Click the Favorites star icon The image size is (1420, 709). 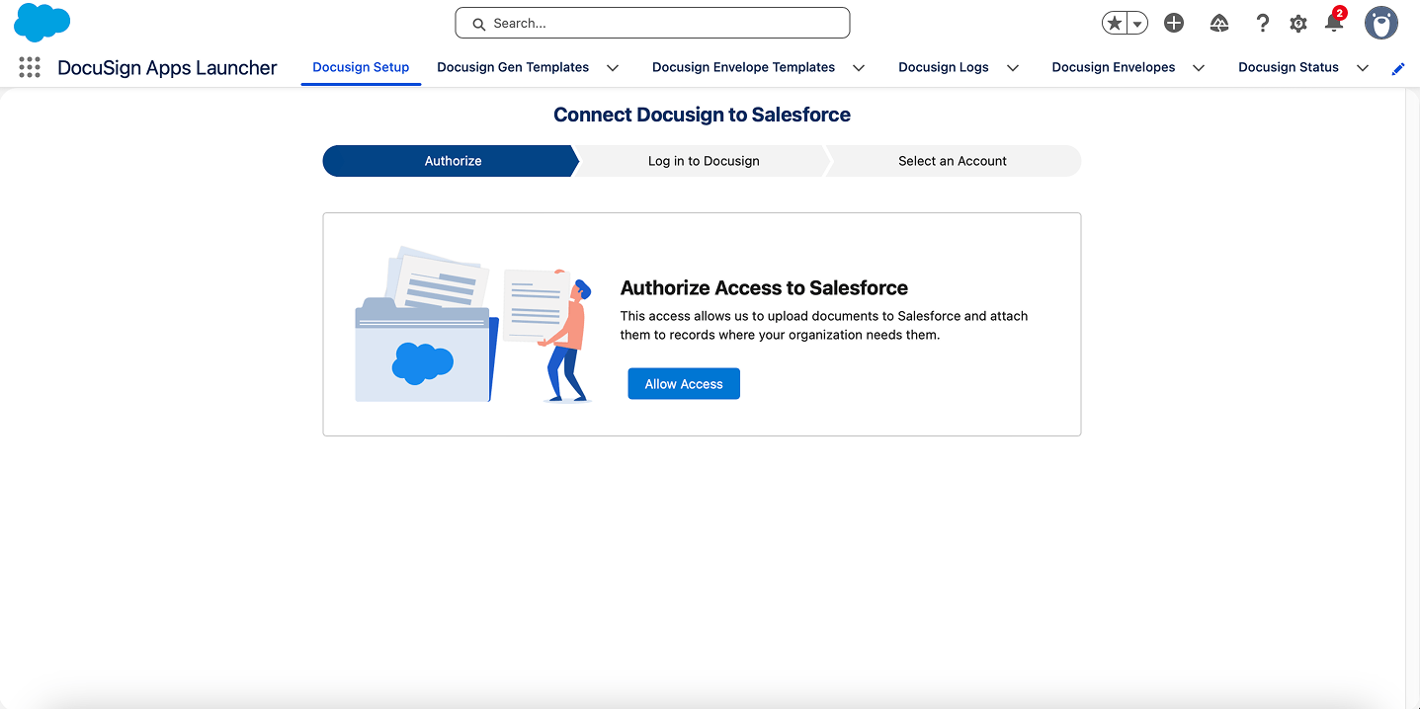point(1115,24)
